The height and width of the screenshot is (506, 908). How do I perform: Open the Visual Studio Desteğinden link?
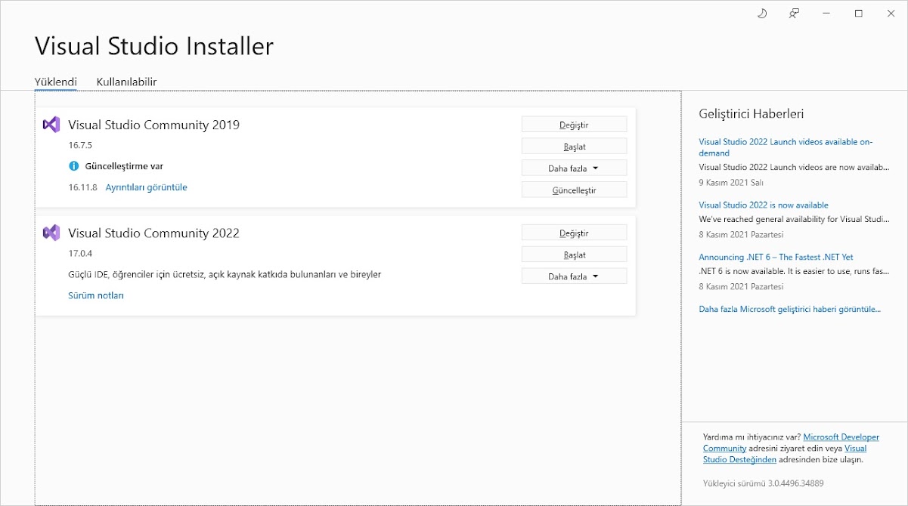tap(785, 454)
